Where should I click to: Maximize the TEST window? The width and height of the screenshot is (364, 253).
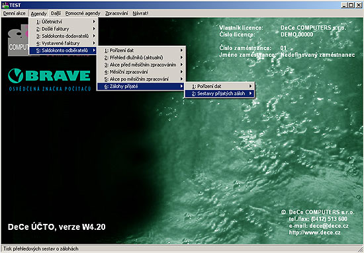pos(351,5)
